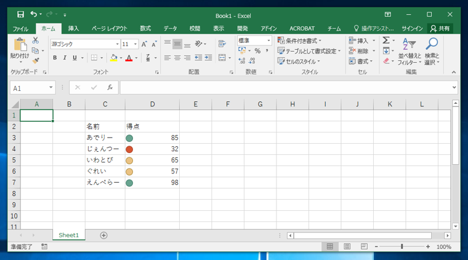The height and width of the screenshot is (260, 468).
Task: Switch to ページレイアウト ribbon tab
Action: pos(110,29)
